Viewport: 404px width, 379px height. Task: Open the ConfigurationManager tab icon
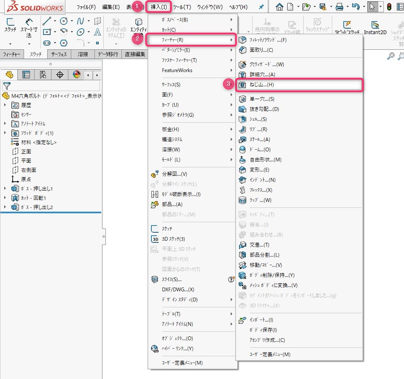coord(43,75)
